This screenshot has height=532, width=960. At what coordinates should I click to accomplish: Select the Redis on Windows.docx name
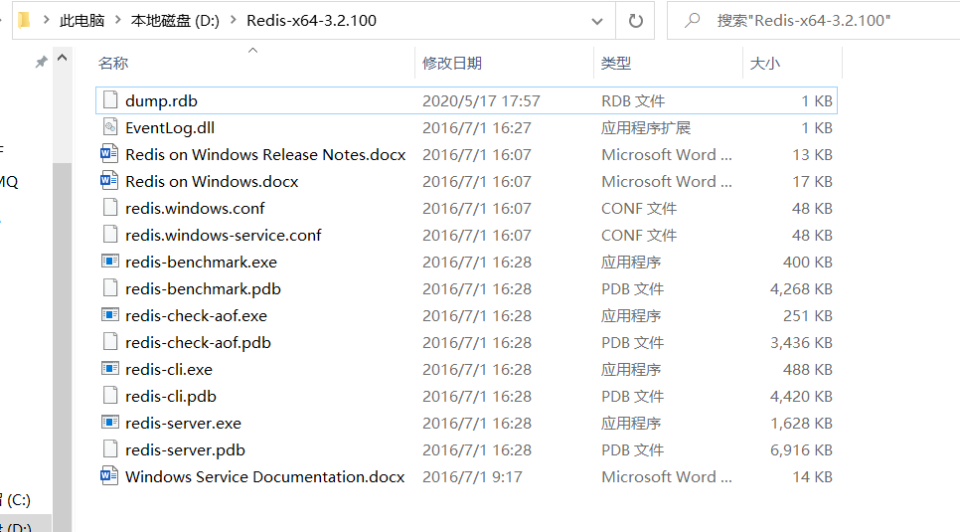pyautogui.click(x=212, y=182)
